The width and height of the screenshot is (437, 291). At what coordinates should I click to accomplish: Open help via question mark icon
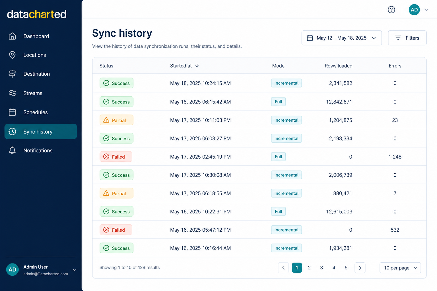click(391, 10)
